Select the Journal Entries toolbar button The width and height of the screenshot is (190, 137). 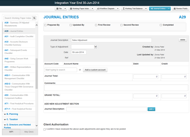tap(158, 9)
